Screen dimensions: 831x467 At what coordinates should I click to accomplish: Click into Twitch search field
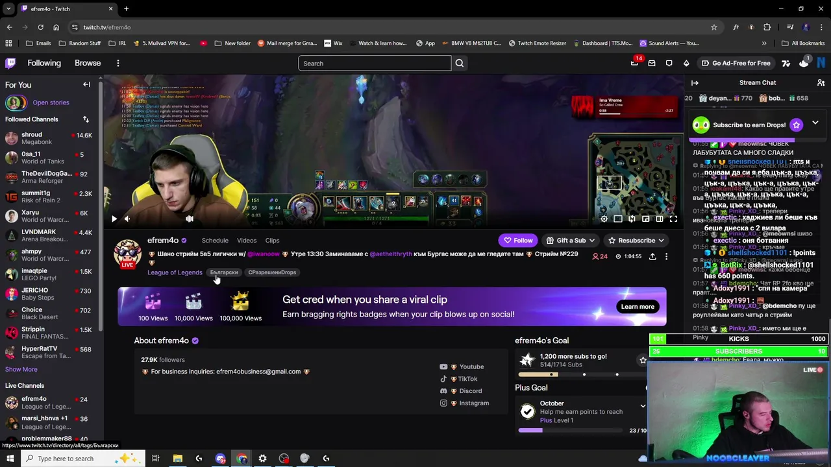(375, 63)
